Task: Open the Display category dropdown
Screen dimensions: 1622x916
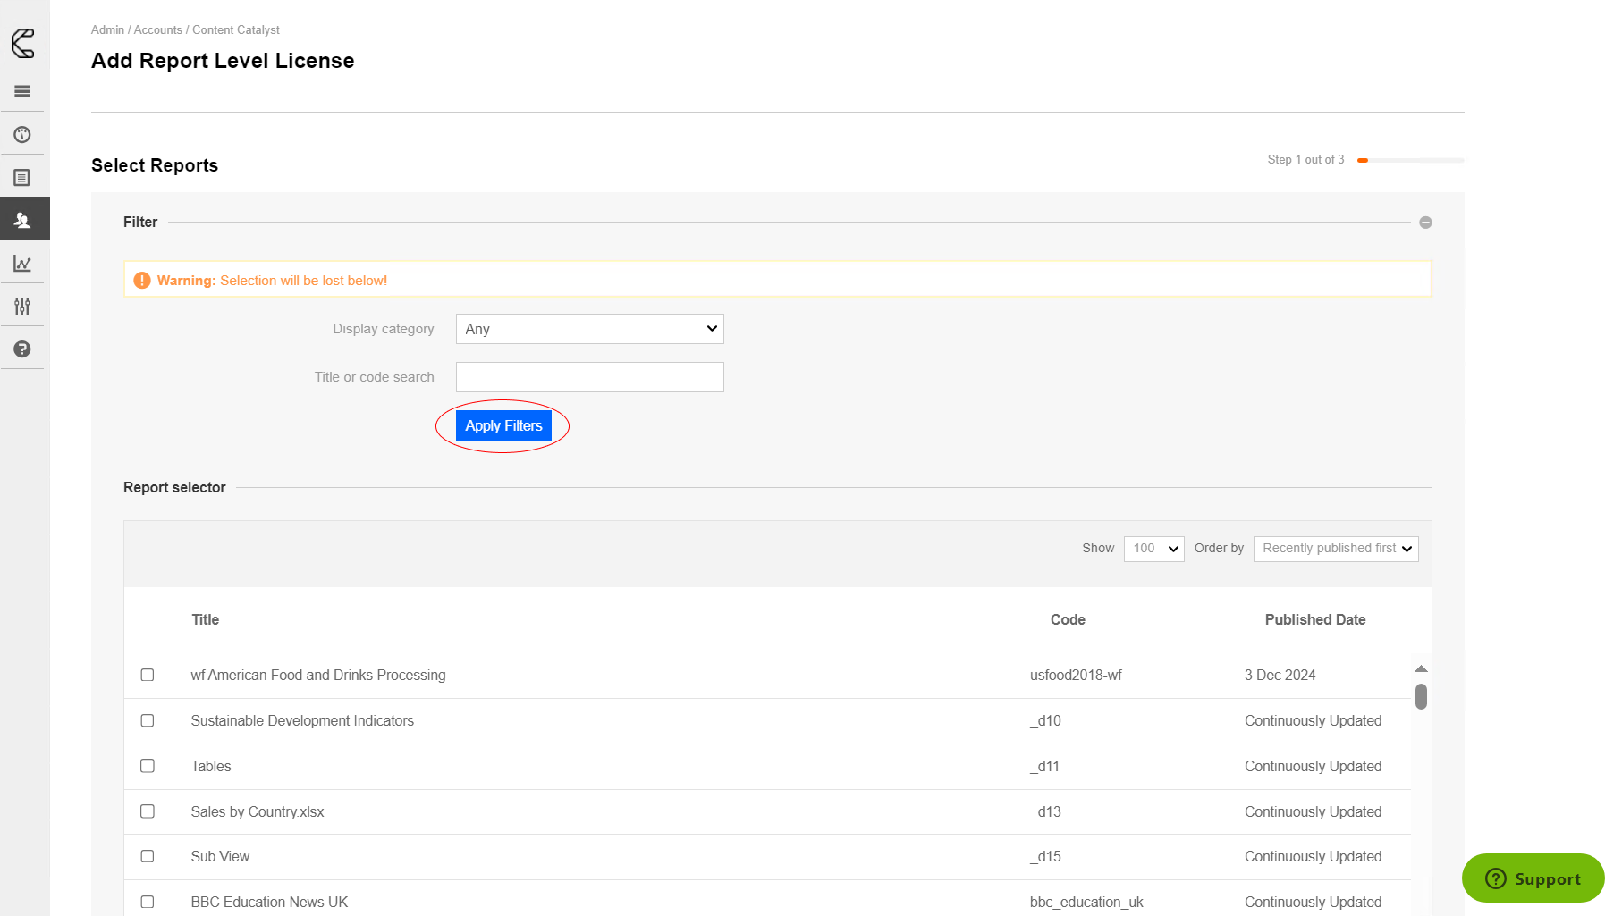Action: click(x=589, y=329)
